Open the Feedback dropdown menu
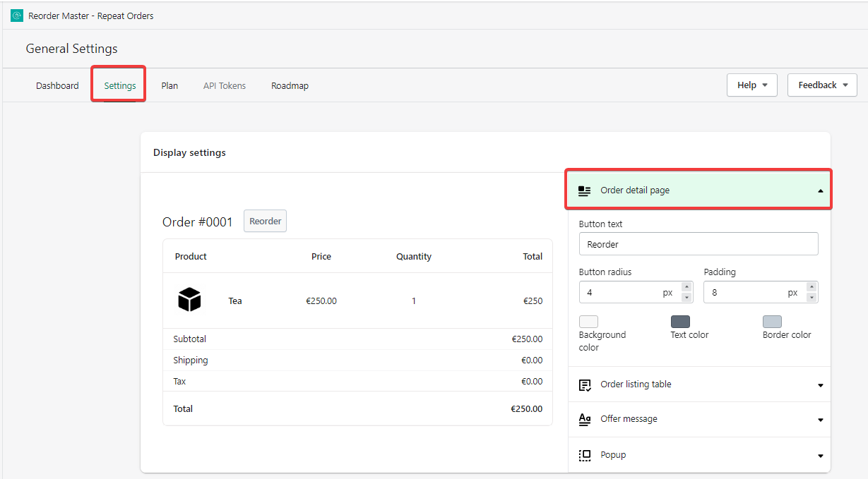The image size is (868, 479). 822,85
